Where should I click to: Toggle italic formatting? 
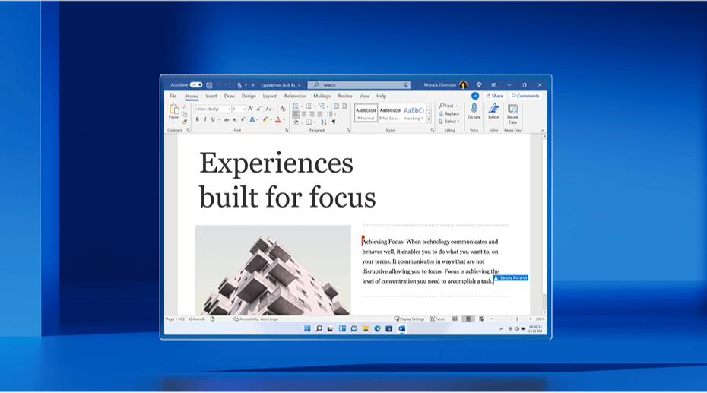(204, 120)
